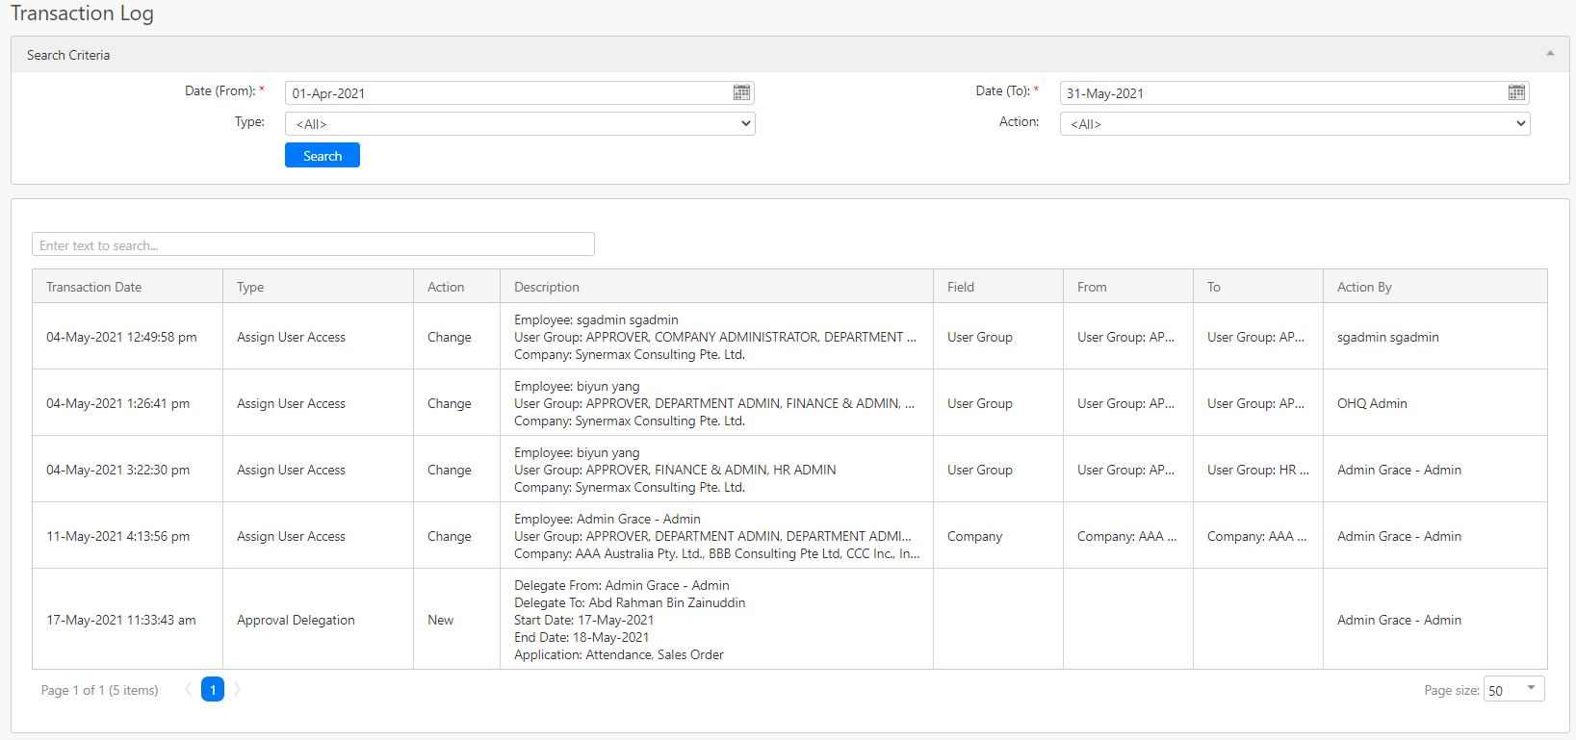This screenshot has height=740, width=1576.
Task: Sort by Action column header
Action: (456, 287)
